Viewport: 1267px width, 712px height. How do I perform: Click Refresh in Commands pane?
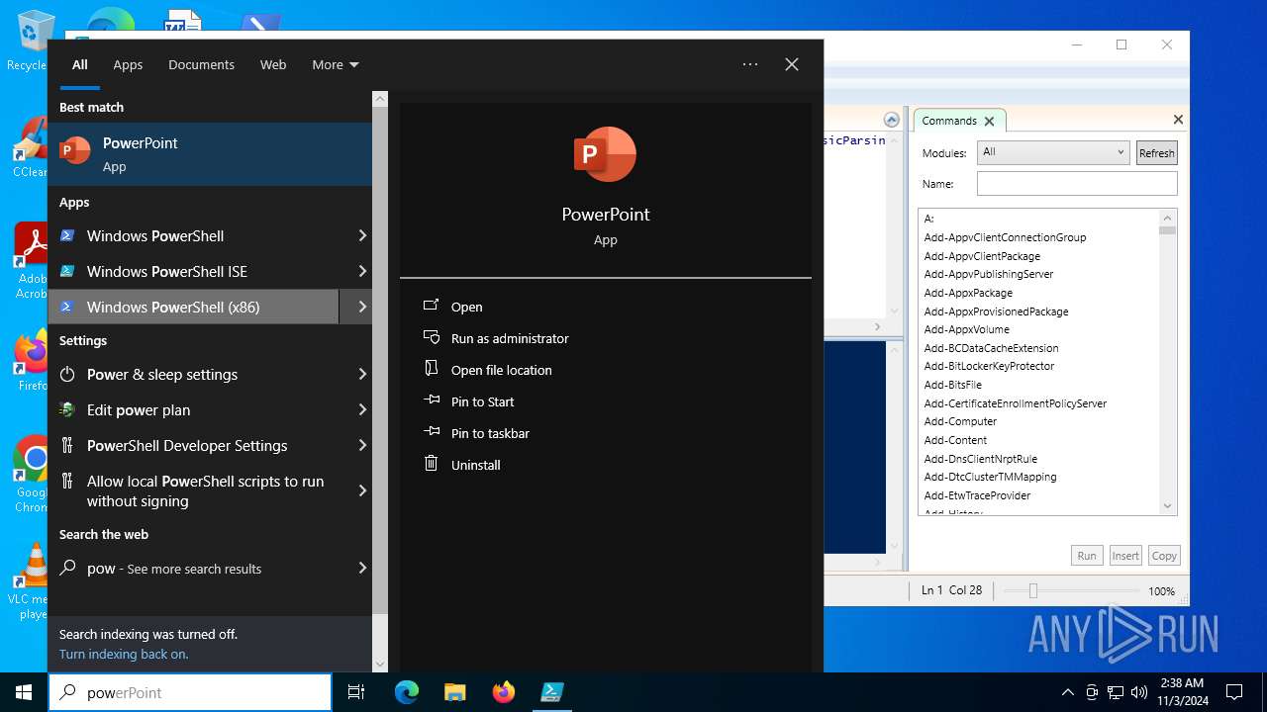[x=1156, y=152]
